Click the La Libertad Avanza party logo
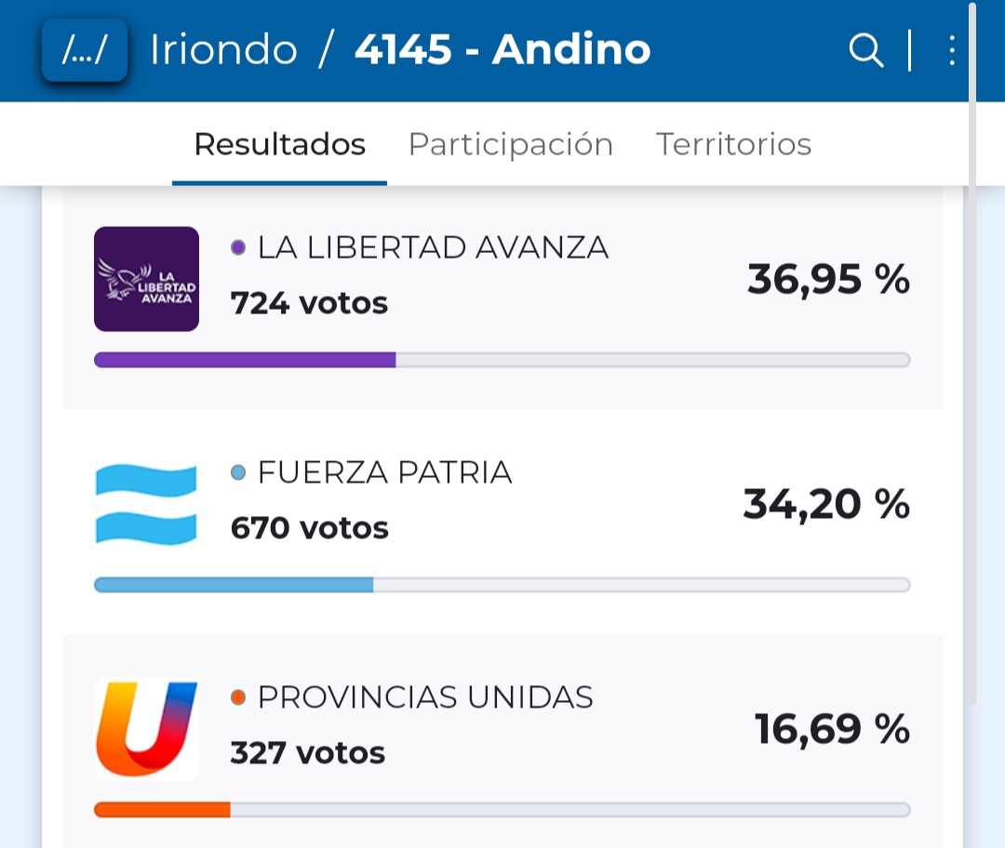 146,279
